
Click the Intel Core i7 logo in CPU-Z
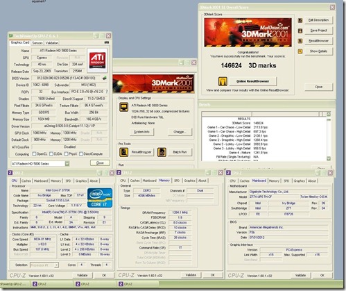[100, 197]
